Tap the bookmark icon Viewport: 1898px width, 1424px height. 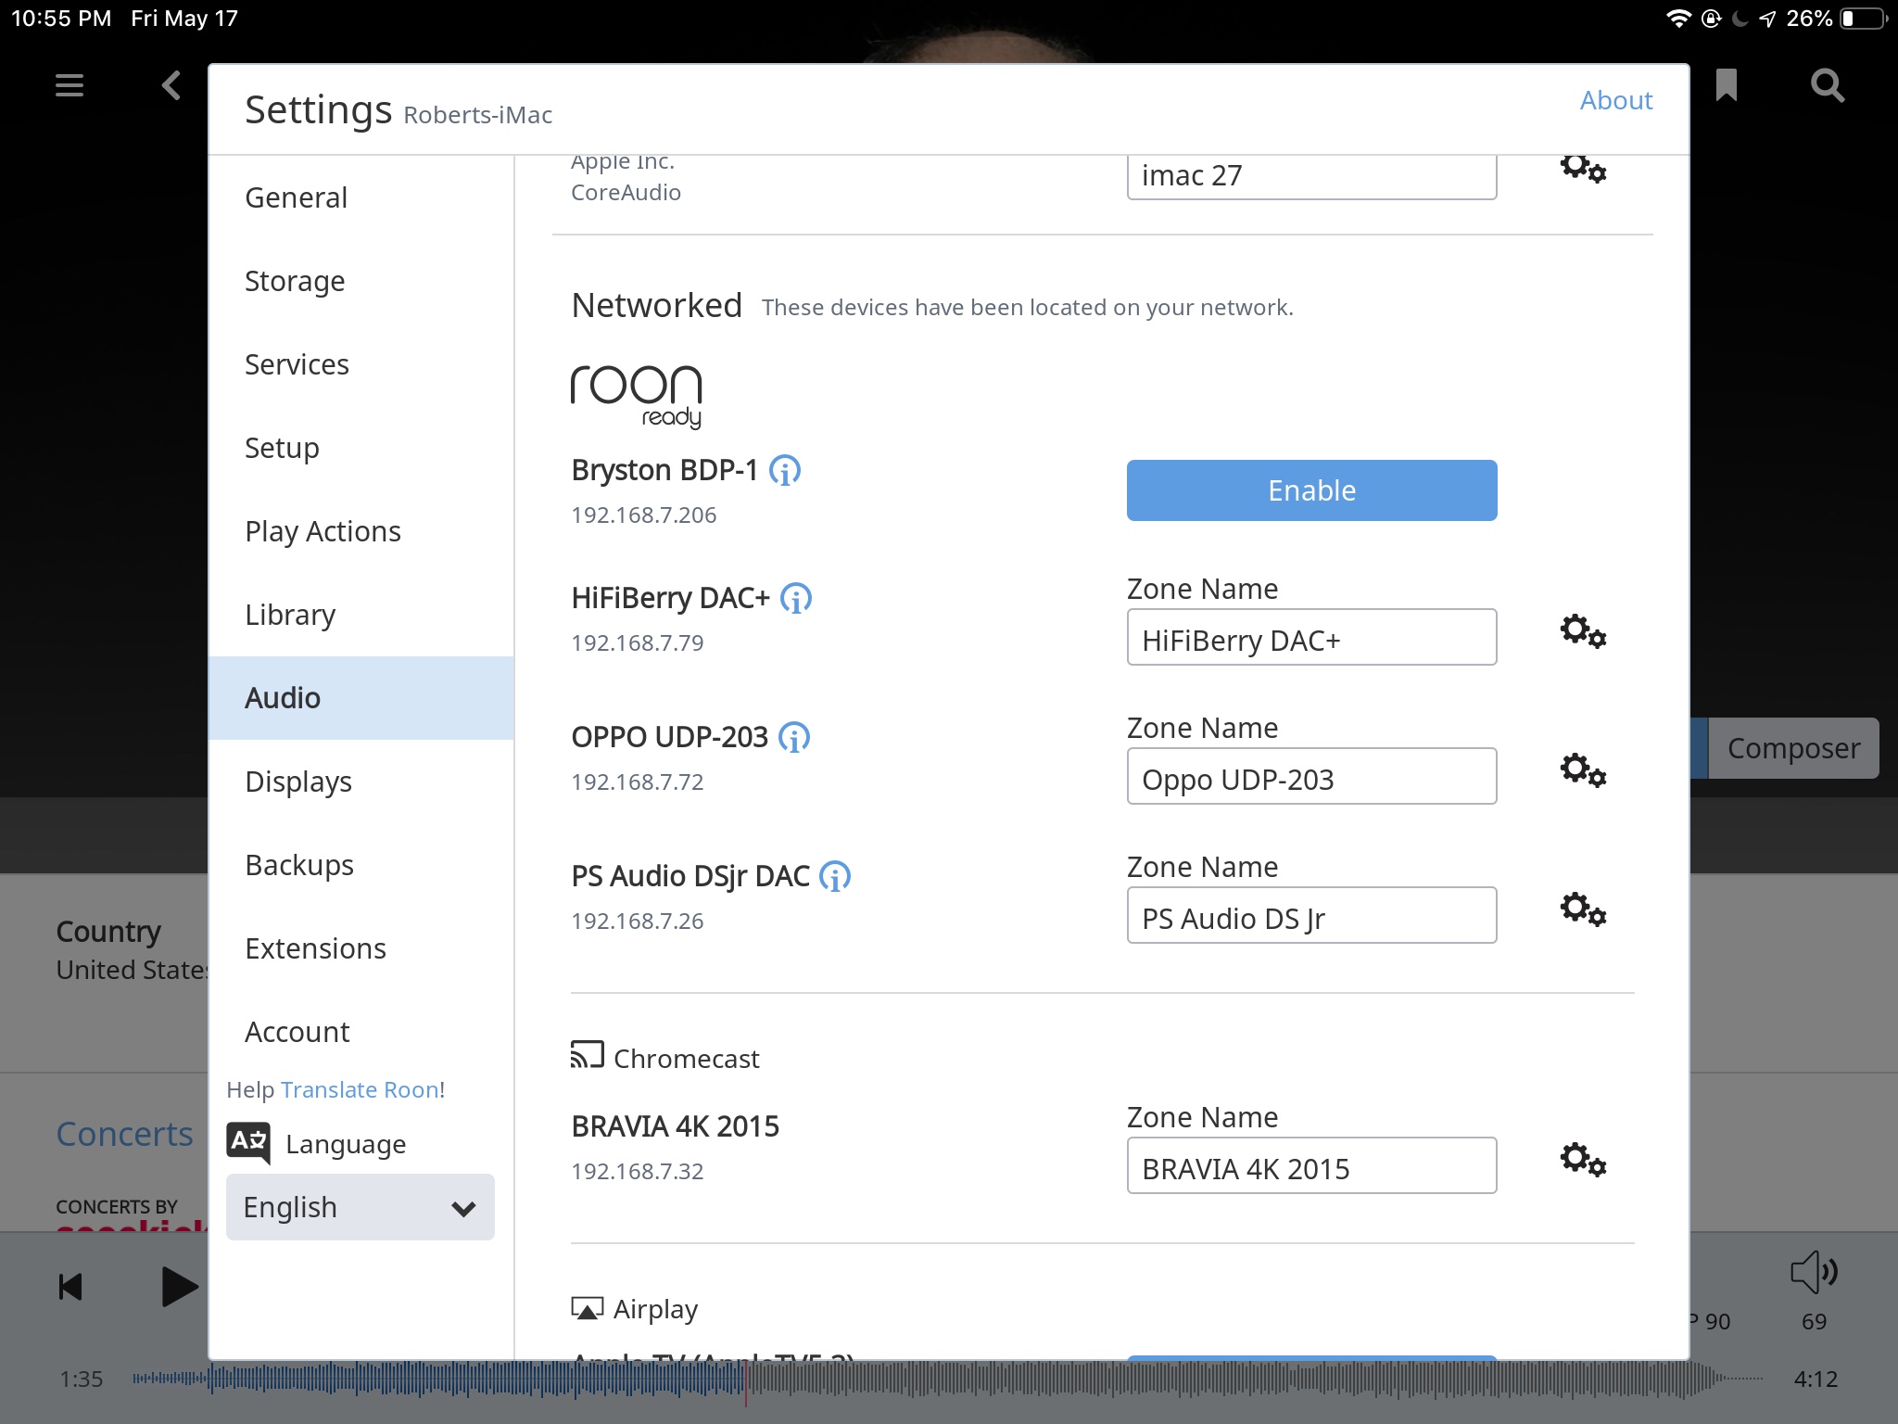click(1726, 85)
